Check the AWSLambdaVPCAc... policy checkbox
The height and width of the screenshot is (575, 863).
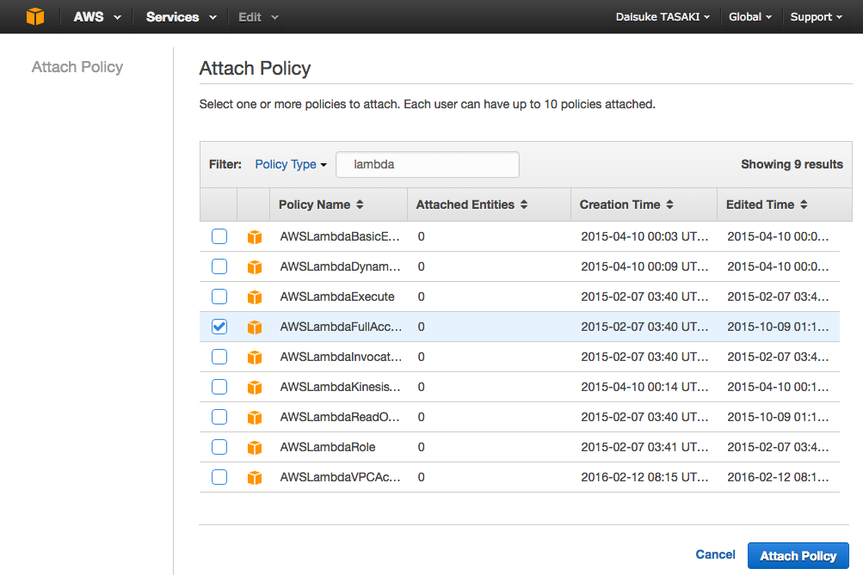pos(219,477)
